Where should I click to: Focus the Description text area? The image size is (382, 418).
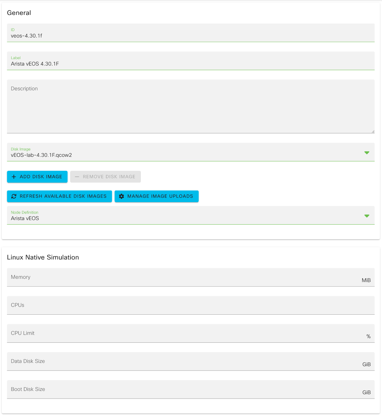[191, 106]
